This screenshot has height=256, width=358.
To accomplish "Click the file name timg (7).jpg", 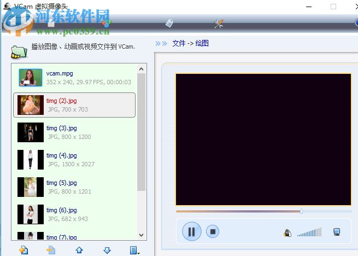I will click(62, 237).
